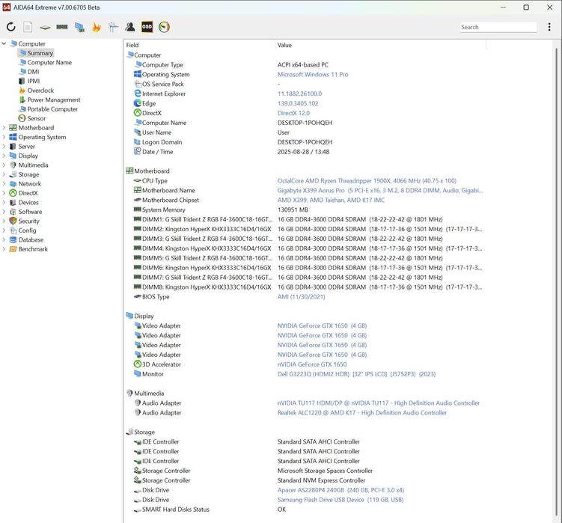This screenshot has height=523, width=562.
Task: Open the AMD Ryzen Threadripper 1900X link
Action: 367,180
